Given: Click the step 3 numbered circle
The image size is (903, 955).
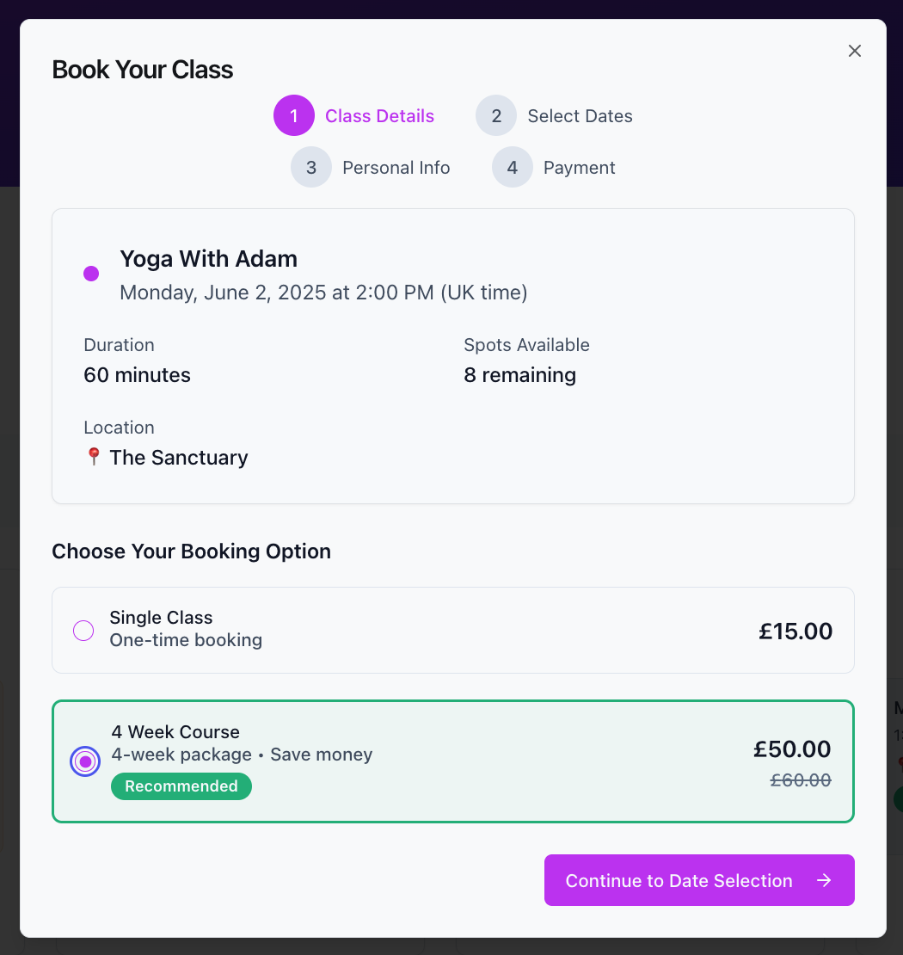Looking at the screenshot, I should [x=311, y=167].
